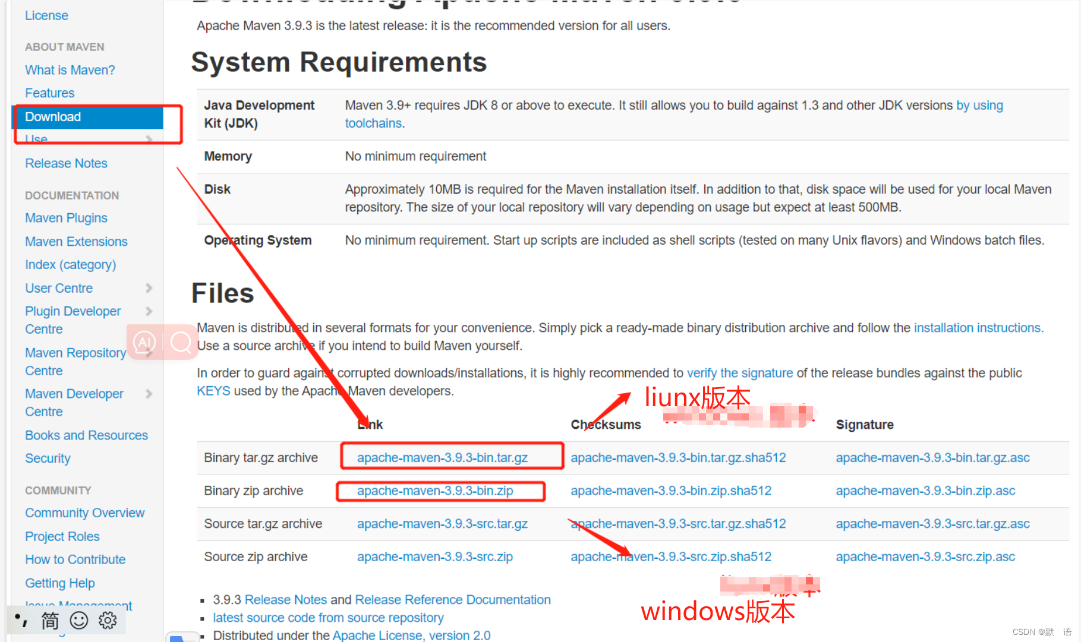The height and width of the screenshot is (642, 1081).
Task: Open Apache License, version 2.0 link
Action: (411, 635)
